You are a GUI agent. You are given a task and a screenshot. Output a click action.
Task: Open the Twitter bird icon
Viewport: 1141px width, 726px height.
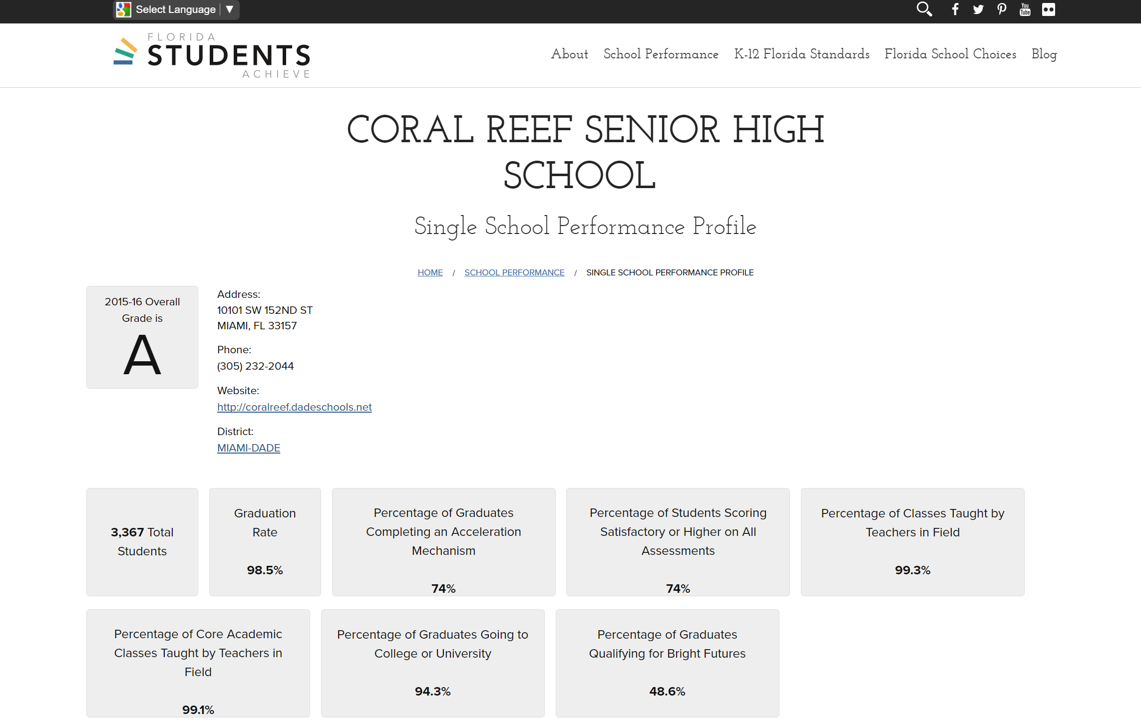978,9
